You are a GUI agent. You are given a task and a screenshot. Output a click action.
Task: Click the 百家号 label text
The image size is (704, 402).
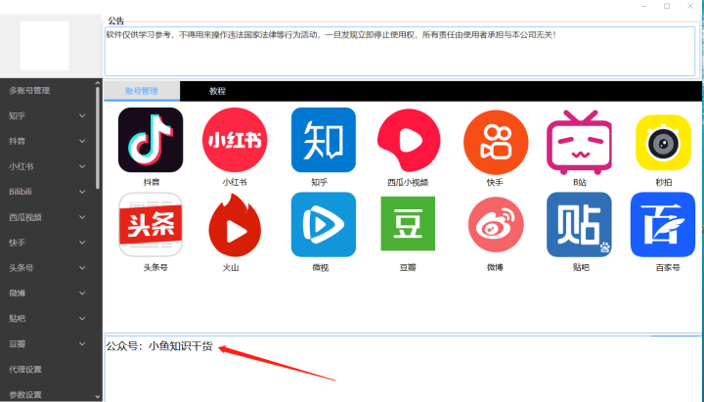(668, 267)
